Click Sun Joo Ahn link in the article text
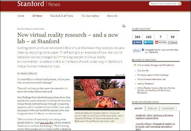 tap(47, 122)
